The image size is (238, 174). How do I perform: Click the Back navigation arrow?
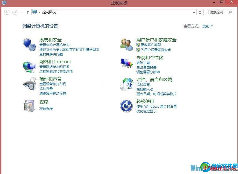[x=7, y=12]
